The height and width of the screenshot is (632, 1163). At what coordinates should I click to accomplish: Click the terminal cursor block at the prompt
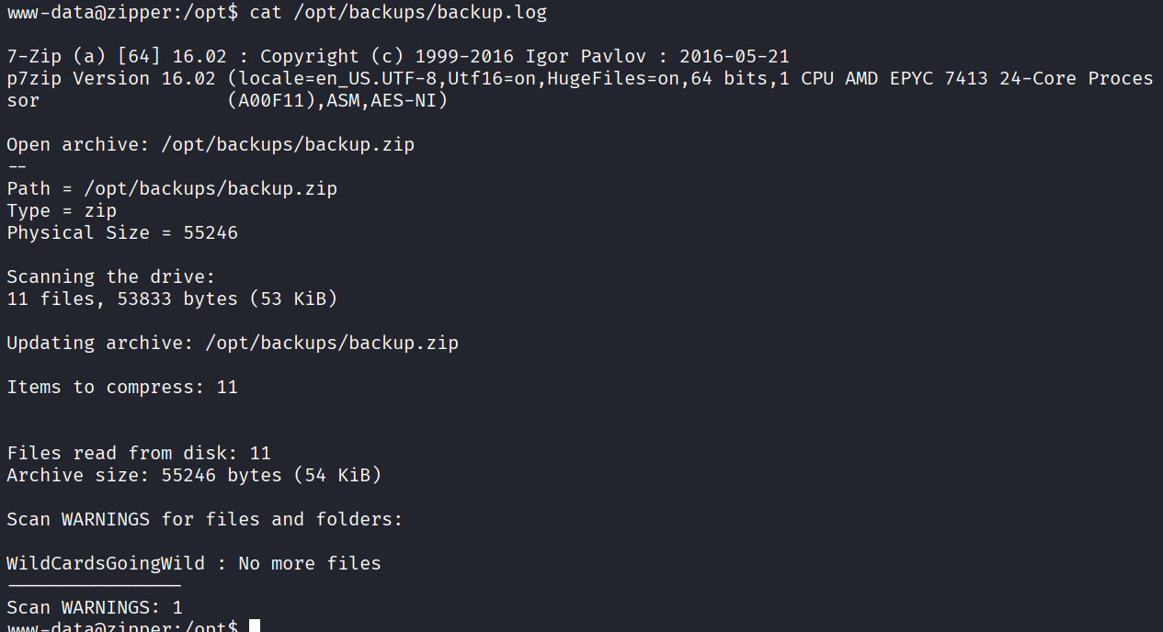click(255, 626)
